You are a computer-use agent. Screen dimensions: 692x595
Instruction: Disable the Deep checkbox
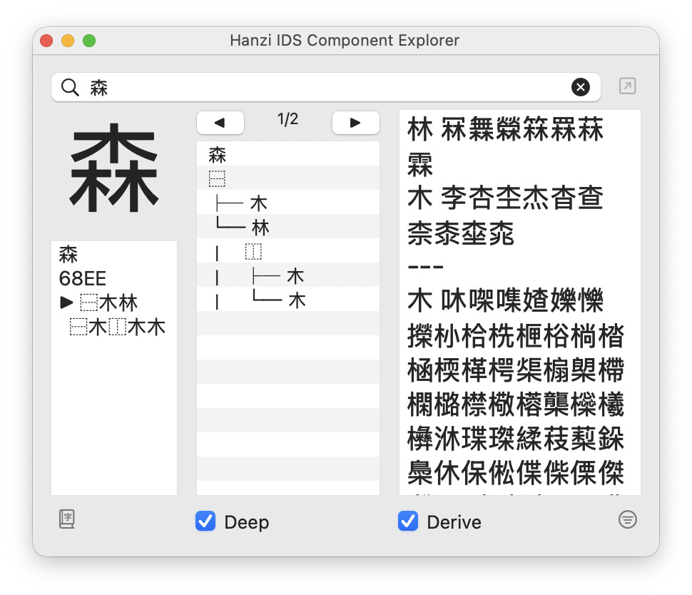[x=205, y=522]
